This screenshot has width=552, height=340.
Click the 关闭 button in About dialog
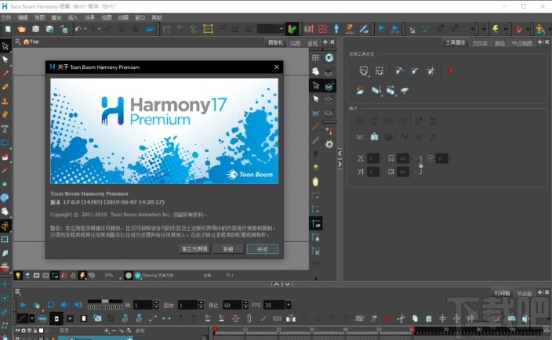(262, 249)
